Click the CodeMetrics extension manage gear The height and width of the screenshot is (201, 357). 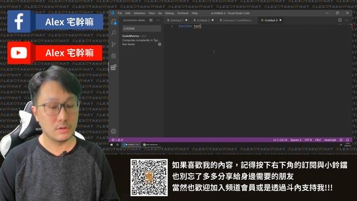point(160,44)
